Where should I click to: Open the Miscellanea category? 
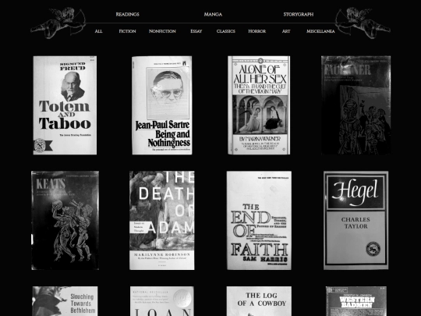point(320,31)
